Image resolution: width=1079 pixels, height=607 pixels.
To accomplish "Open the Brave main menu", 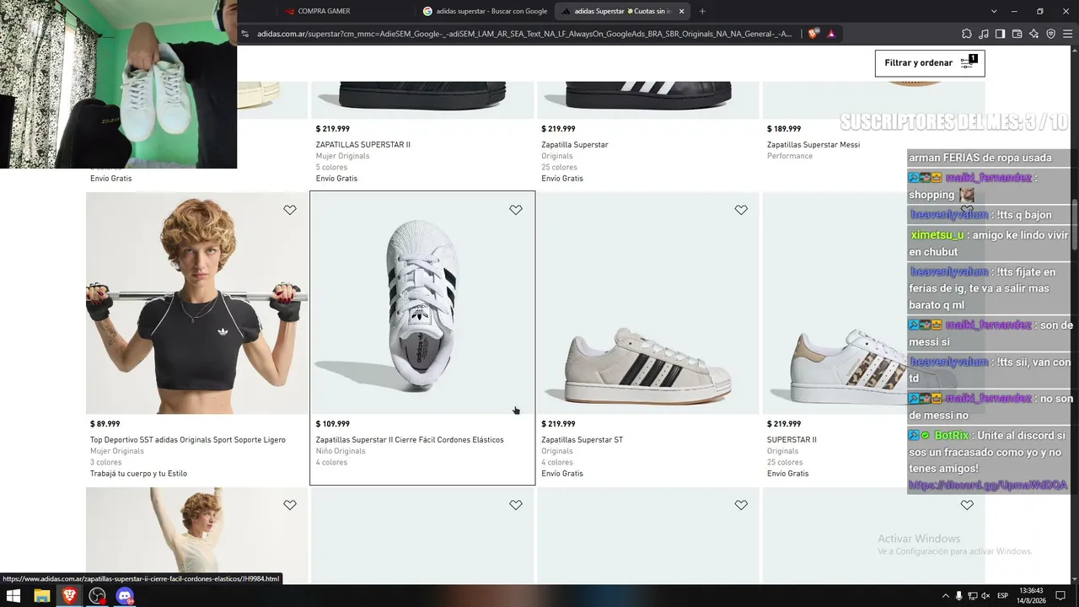I will (1068, 34).
